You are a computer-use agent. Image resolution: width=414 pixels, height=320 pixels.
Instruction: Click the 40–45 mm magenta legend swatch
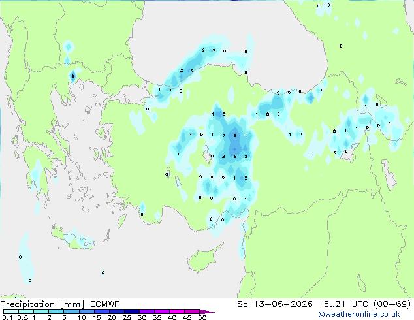pyautogui.click(x=177, y=312)
